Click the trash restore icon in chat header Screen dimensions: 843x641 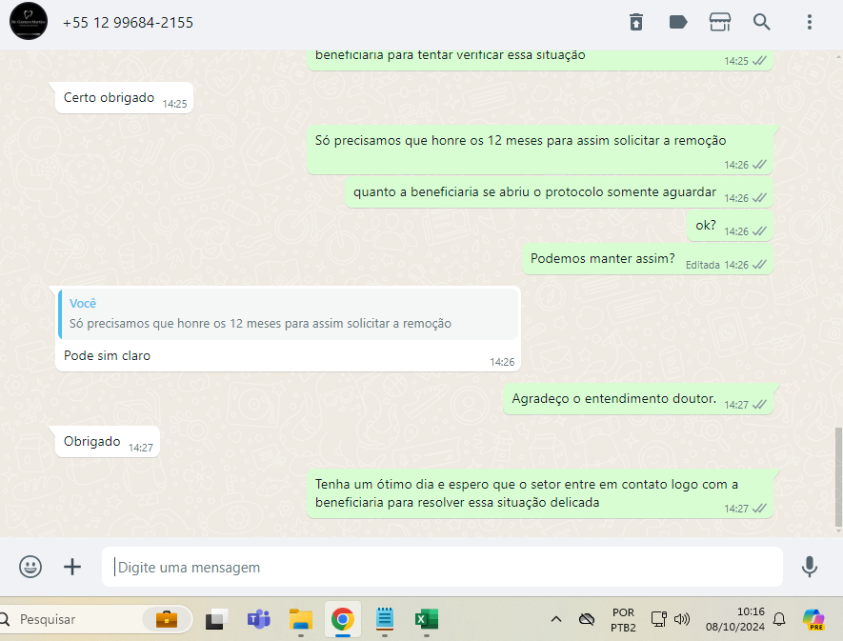(635, 22)
